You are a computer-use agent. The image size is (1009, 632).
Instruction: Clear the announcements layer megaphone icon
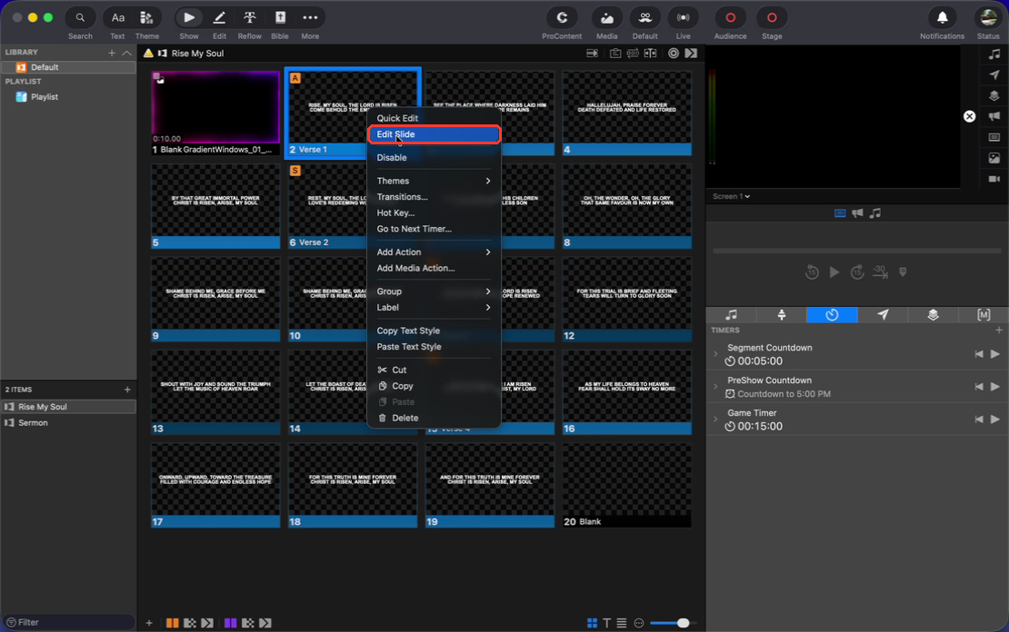pyautogui.click(x=994, y=116)
